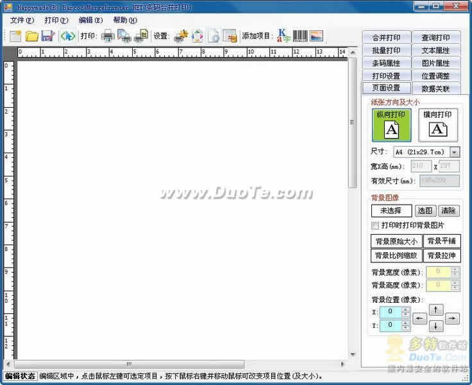Viewport: 472px width, 385px height.
Task: Click the position adjust colored-arrows icon
Action: coord(197,36)
